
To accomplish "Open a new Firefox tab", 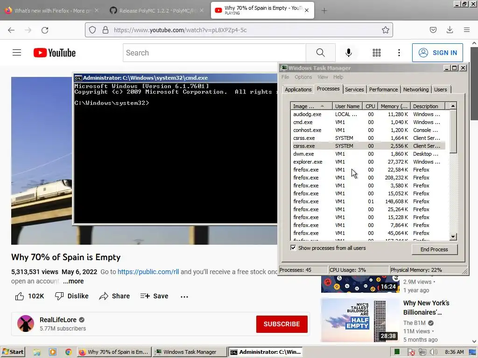I will pos(324,11).
